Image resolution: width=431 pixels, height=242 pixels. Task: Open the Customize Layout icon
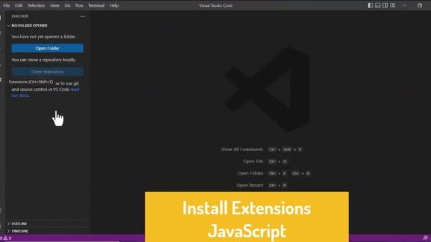coord(393,5)
